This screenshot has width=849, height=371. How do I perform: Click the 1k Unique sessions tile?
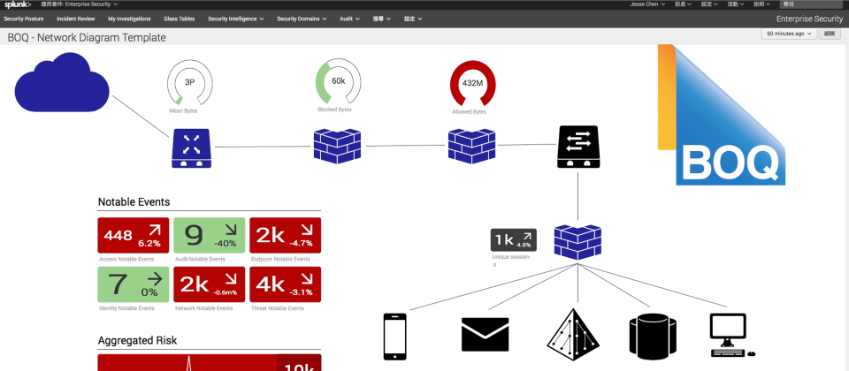point(514,240)
